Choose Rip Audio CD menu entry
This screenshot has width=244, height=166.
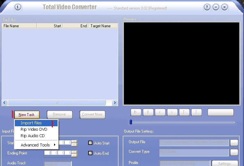tap(36, 136)
